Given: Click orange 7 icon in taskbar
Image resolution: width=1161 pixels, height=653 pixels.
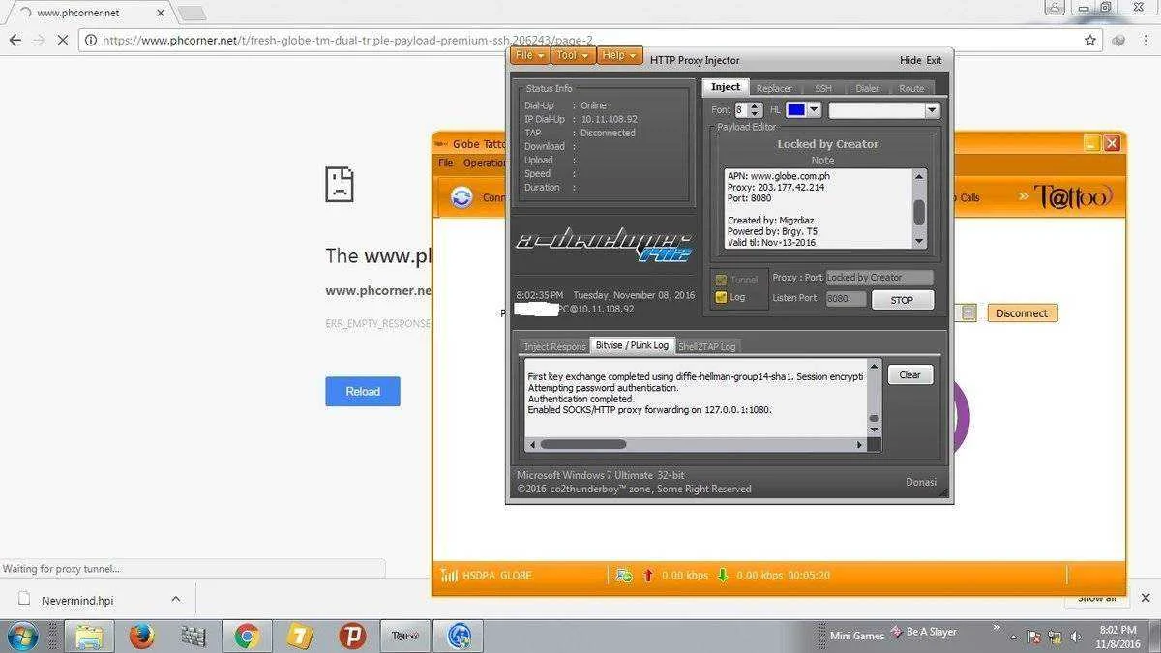Looking at the screenshot, I should pos(300,636).
